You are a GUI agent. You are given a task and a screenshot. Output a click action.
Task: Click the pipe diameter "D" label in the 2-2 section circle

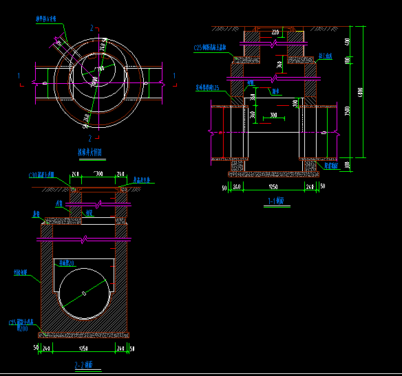pos(84,294)
